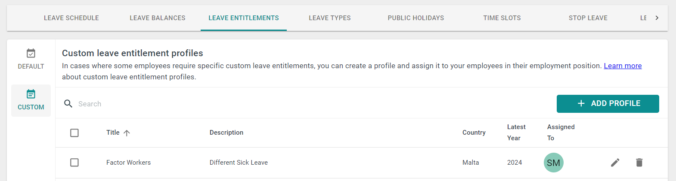Delete the Factor Workers profile
The image size is (676, 181).
(x=639, y=163)
